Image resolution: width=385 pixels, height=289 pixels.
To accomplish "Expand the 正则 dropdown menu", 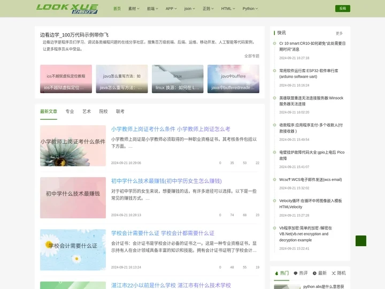I will click(x=208, y=9).
